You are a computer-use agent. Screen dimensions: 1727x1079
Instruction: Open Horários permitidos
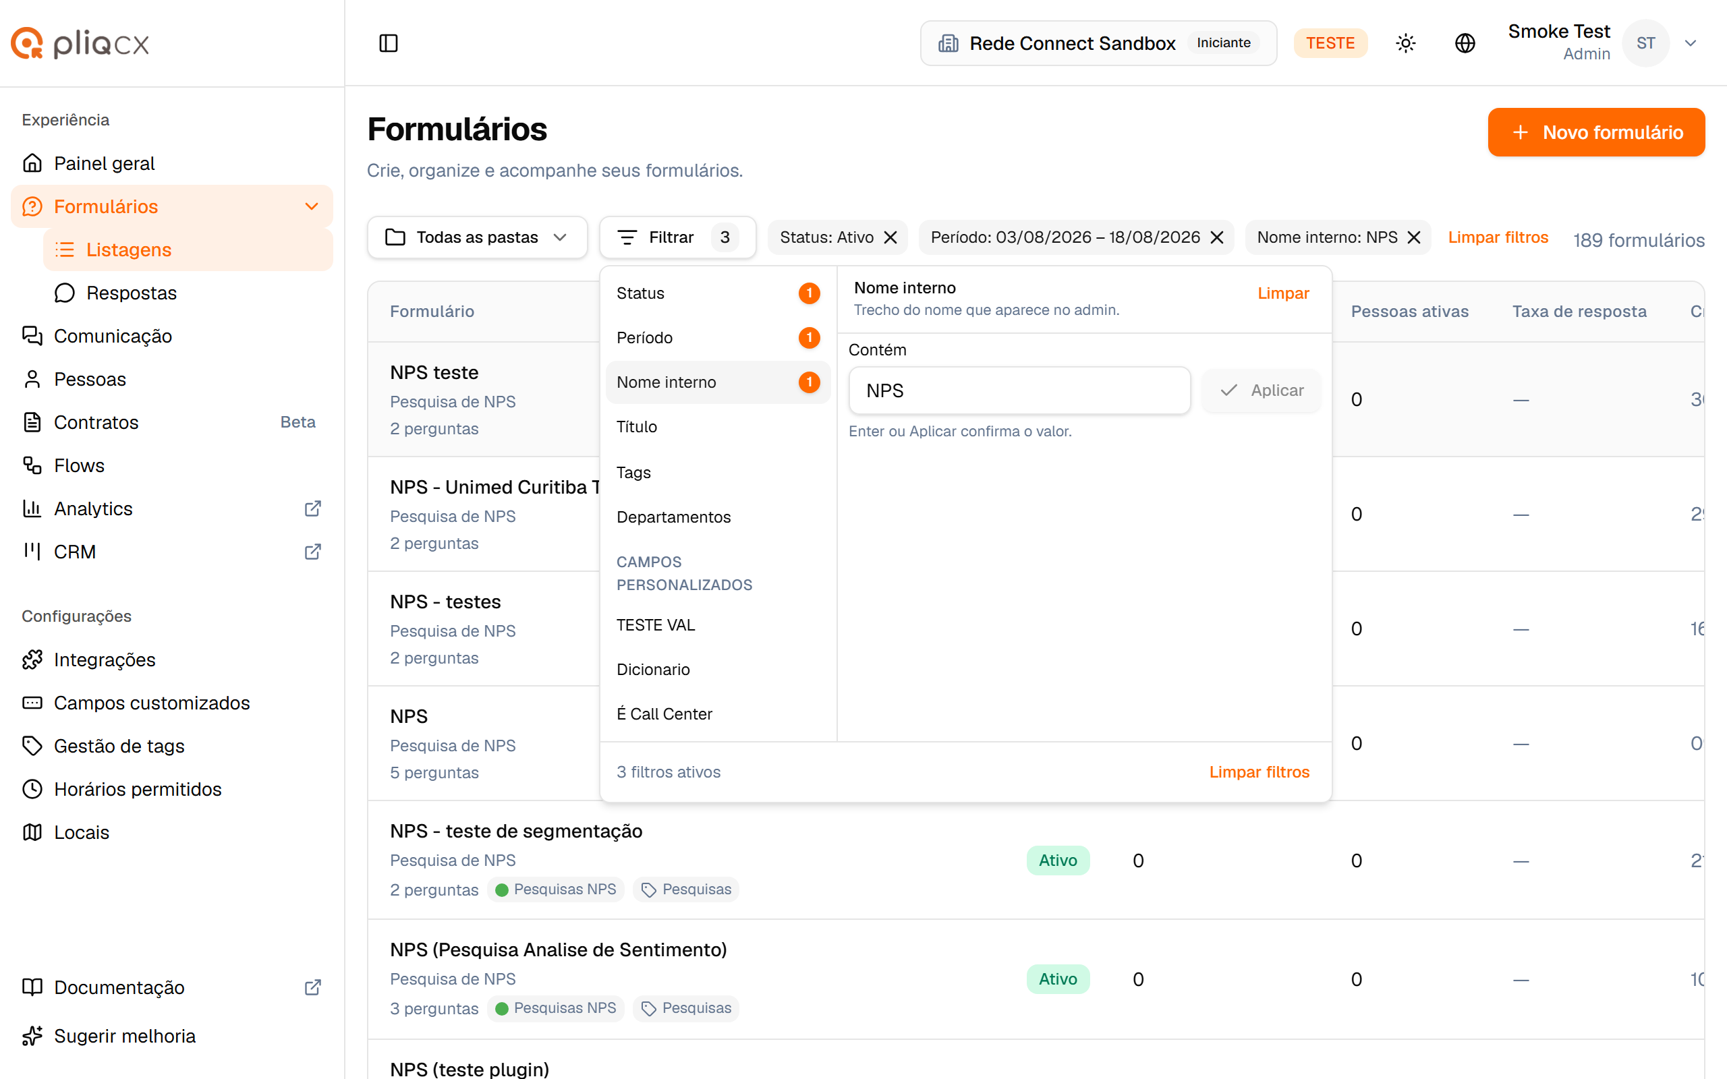coord(171,788)
